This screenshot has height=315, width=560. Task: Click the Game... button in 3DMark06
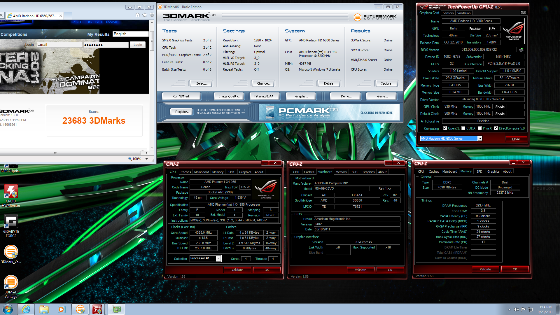(382, 96)
